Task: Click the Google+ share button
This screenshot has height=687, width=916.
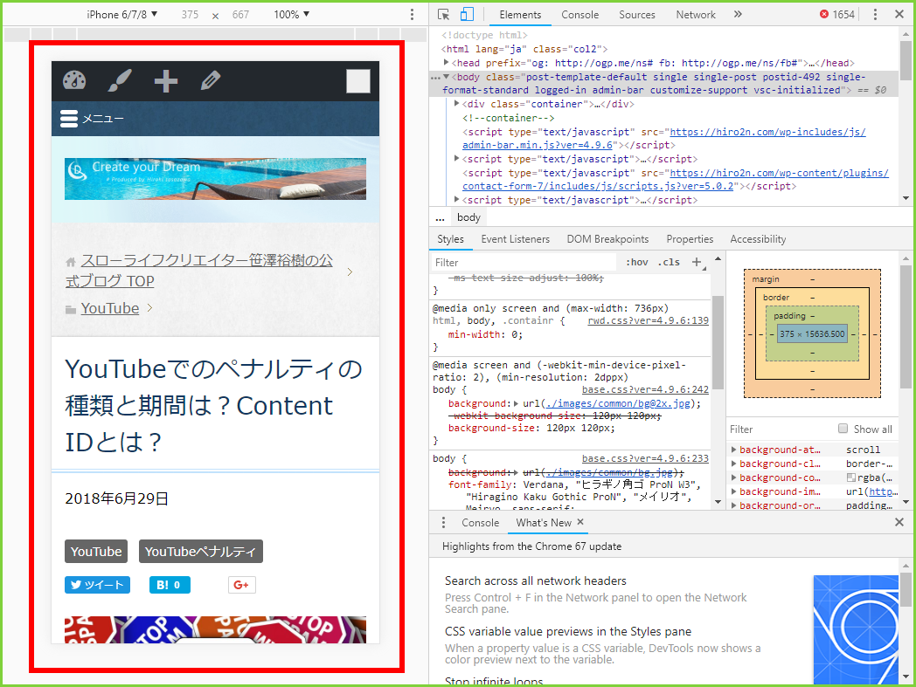Action: click(242, 585)
